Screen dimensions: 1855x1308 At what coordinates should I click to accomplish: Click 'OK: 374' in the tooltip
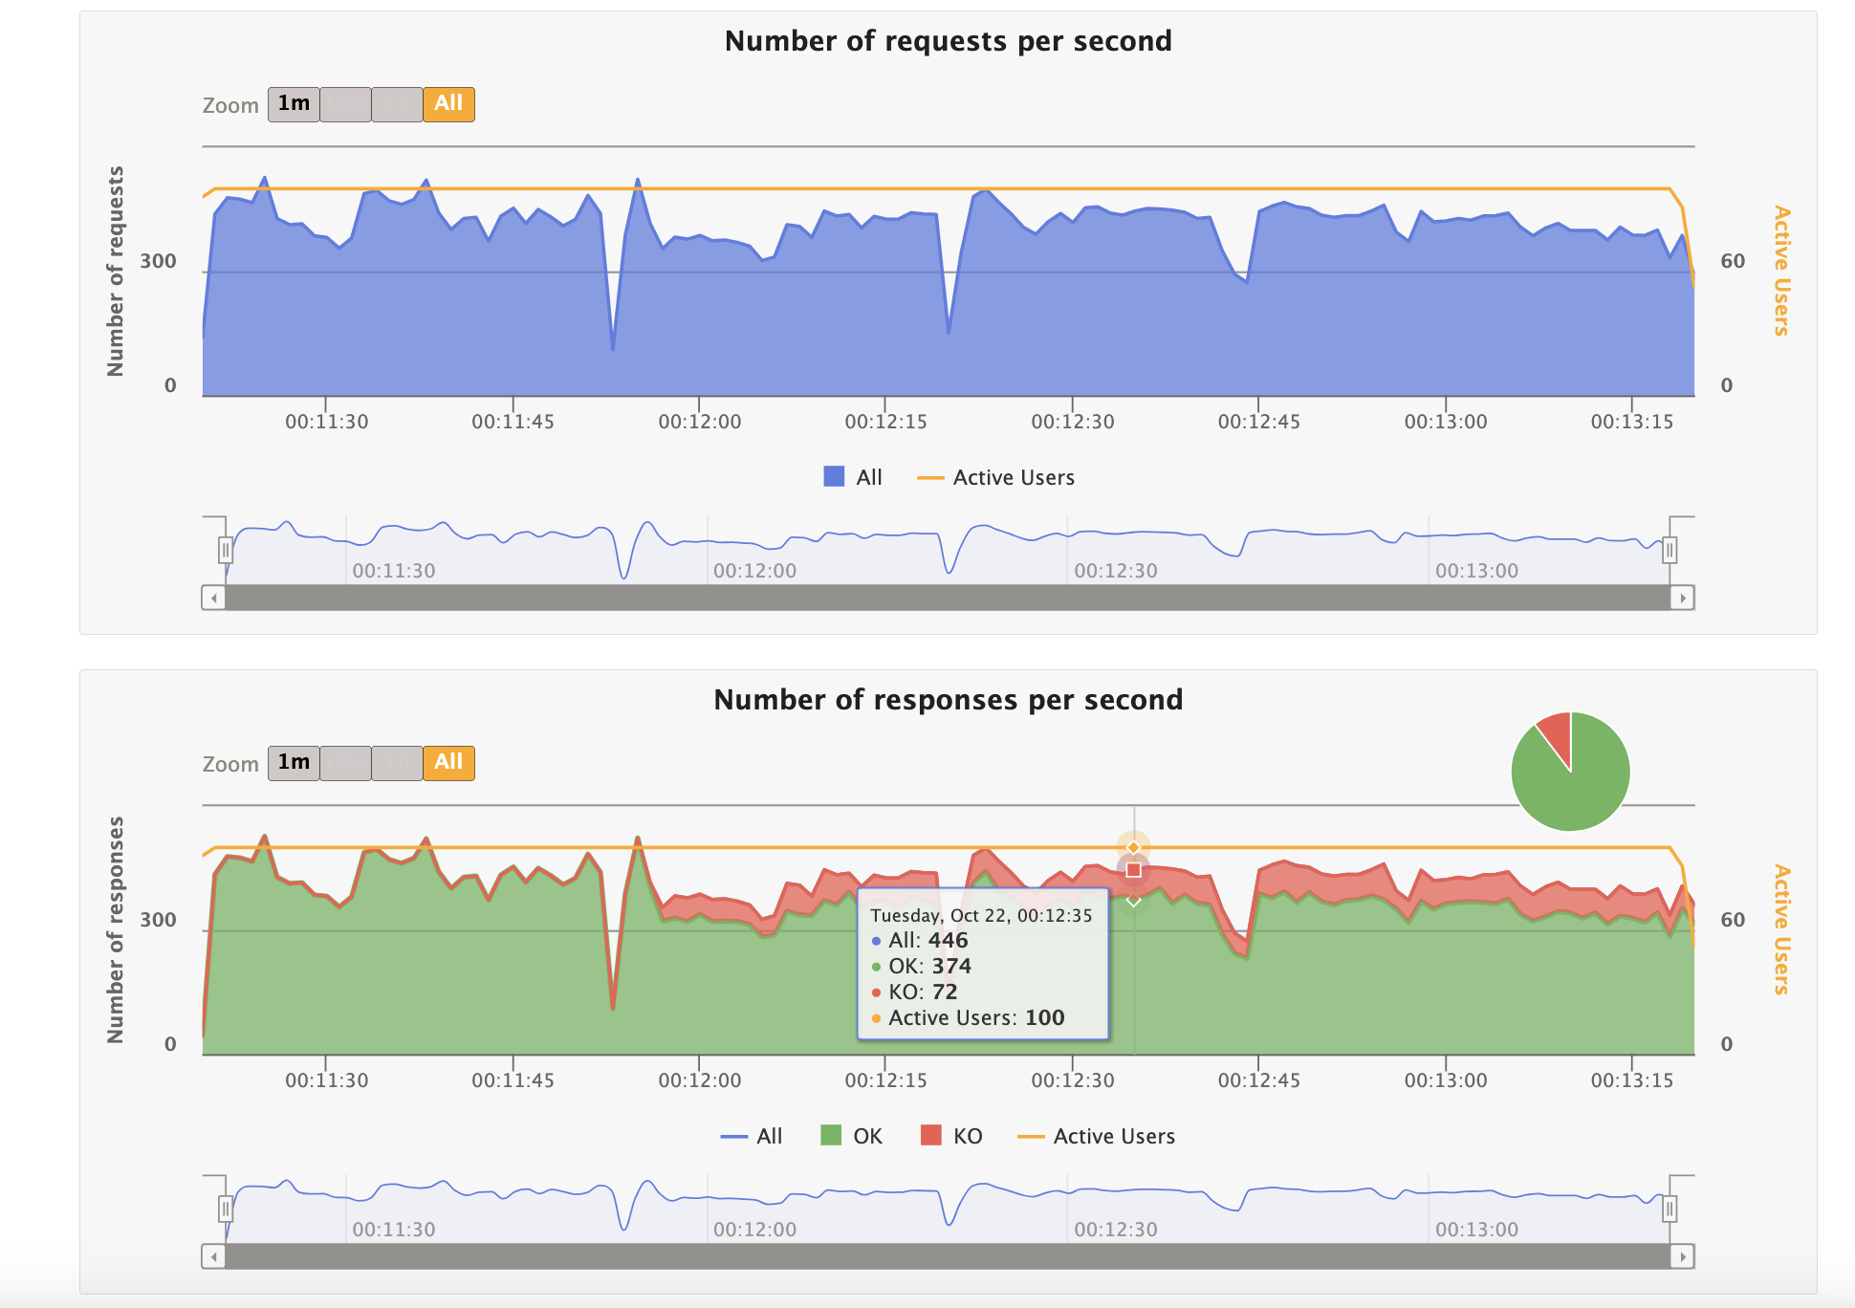click(929, 966)
